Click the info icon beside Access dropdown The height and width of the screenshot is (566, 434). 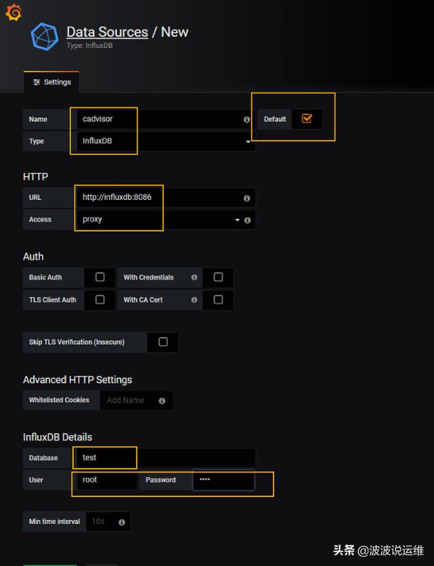click(x=248, y=220)
